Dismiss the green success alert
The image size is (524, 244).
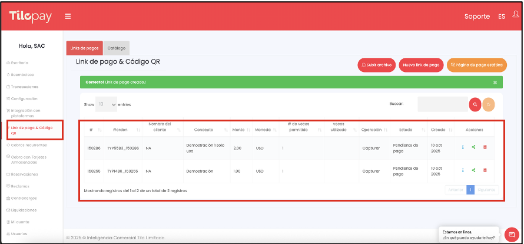coord(495,82)
